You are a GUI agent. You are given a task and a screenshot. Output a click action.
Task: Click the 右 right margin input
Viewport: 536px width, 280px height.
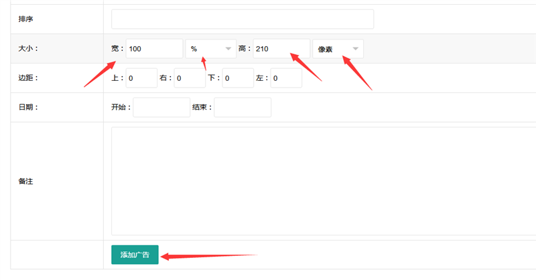(190, 78)
